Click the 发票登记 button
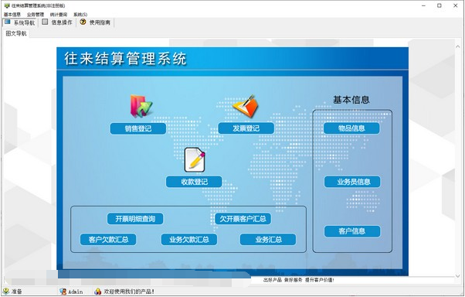465x297 pixels. click(x=246, y=128)
